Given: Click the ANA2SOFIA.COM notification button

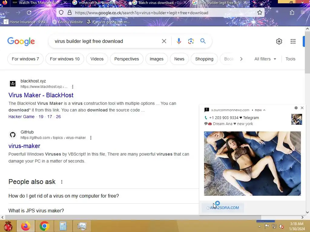Looking at the screenshot, I should (x=223, y=208).
